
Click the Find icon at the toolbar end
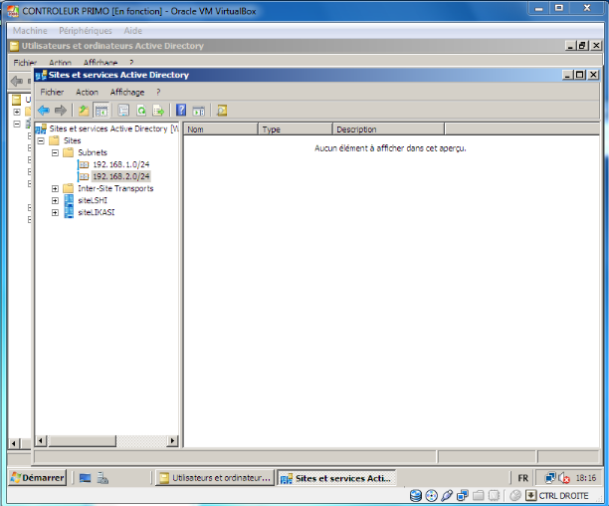[222, 111]
